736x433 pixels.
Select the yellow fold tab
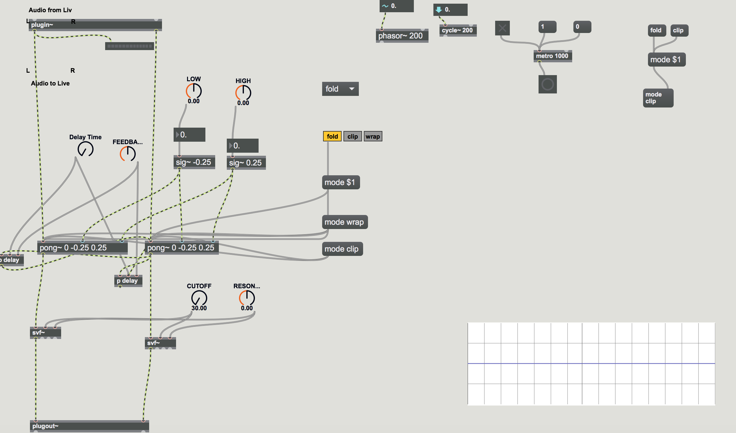pyautogui.click(x=332, y=136)
